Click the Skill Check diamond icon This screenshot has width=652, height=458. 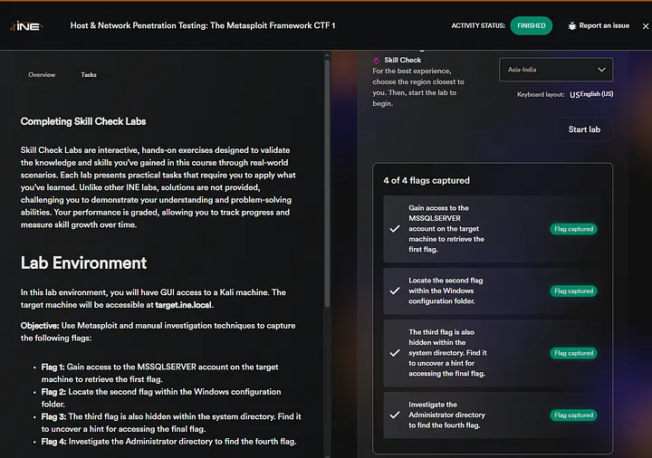click(377, 61)
